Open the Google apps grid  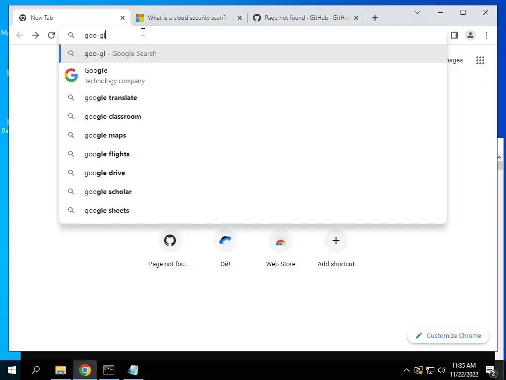[x=480, y=60]
